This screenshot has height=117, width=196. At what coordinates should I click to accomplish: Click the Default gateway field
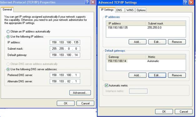pyautogui.click(x=65, y=55)
